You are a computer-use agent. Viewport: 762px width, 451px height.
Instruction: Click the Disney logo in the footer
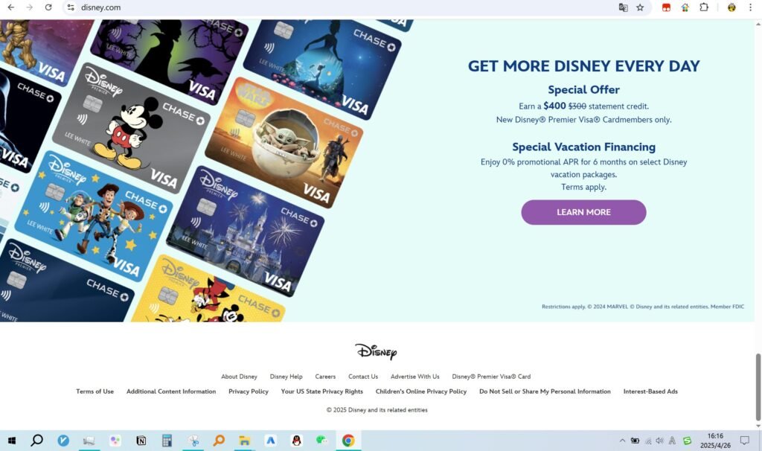376,351
